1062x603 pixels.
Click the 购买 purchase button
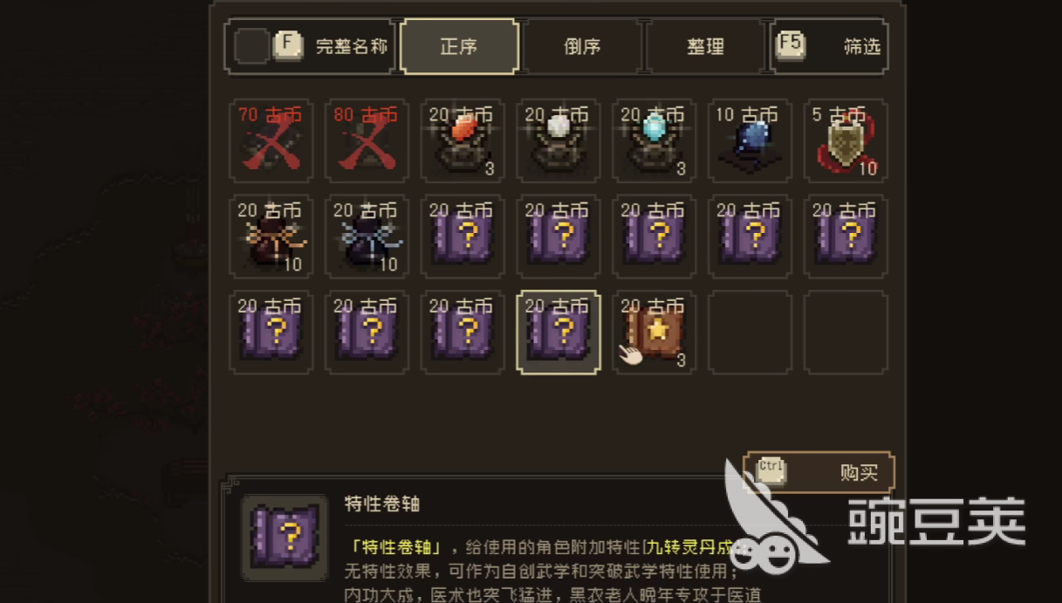[x=819, y=472]
